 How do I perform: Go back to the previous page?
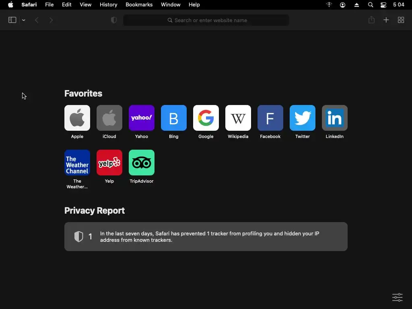[37, 20]
